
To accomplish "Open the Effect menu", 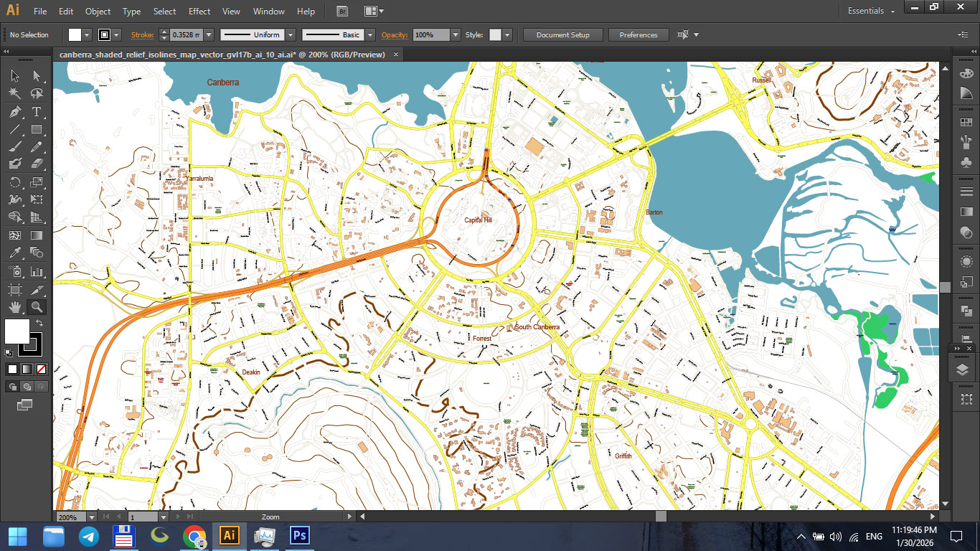I will pyautogui.click(x=199, y=11).
